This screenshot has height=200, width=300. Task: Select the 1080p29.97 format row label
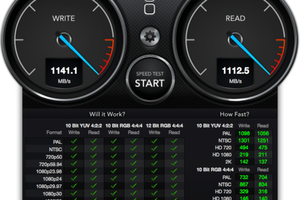pyautogui.click(x=49, y=187)
